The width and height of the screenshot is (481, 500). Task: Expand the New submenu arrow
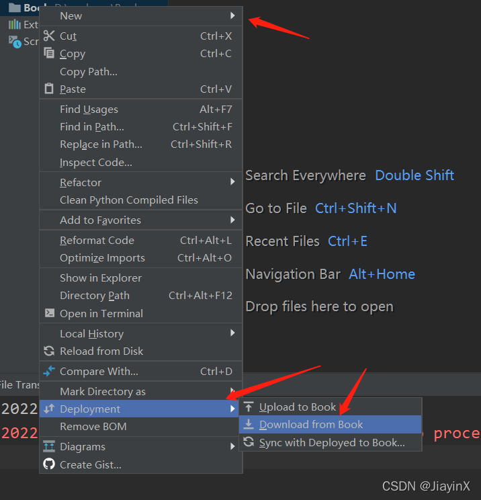click(232, 15)
